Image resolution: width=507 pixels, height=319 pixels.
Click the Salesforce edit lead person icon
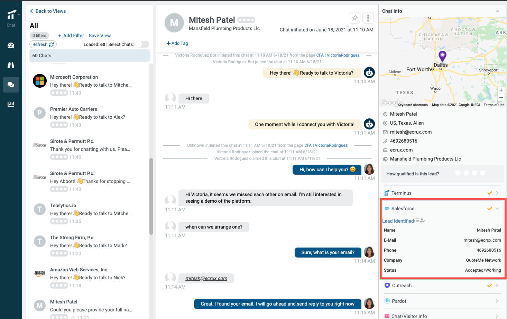pyautogui.click(x=422, y=220)
